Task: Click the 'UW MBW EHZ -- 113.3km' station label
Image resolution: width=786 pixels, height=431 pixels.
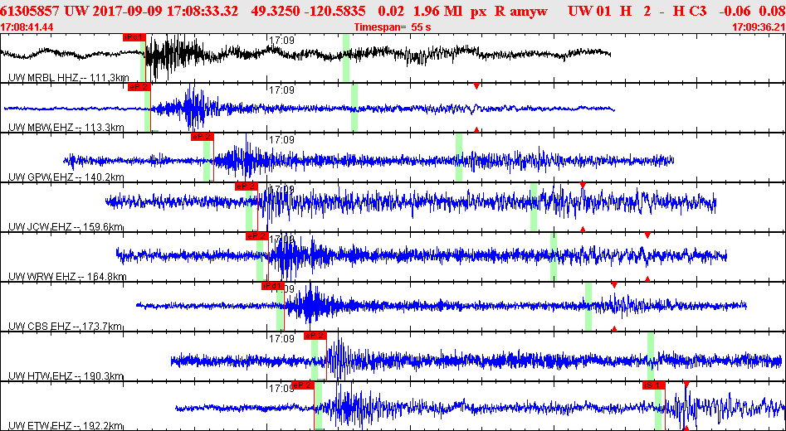Action: point(66,128)
